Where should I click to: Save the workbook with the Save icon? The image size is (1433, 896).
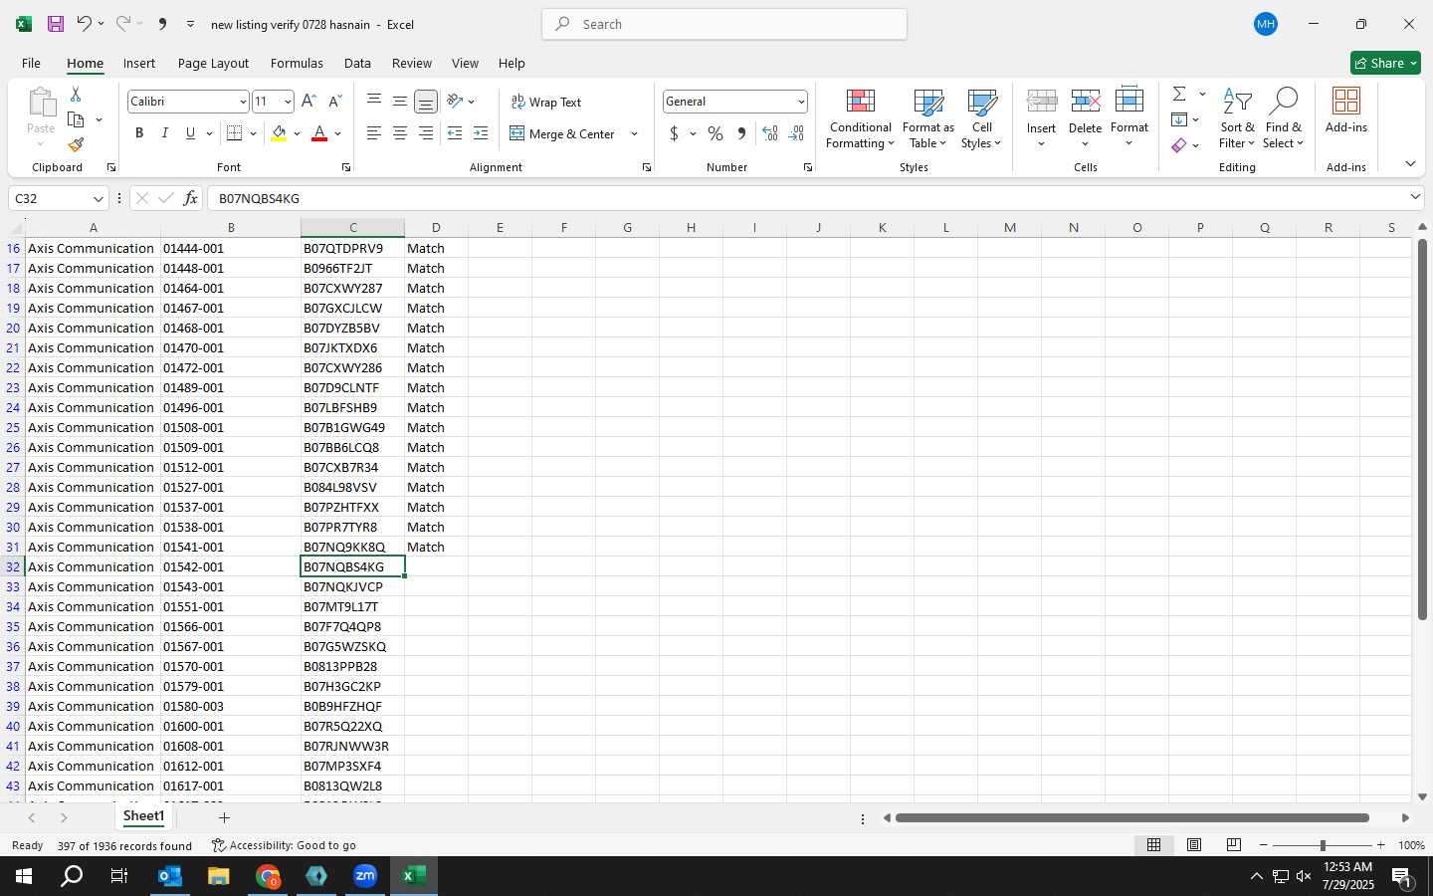56,24
